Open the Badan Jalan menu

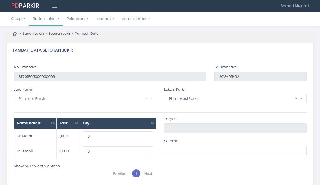click(46, 19)
